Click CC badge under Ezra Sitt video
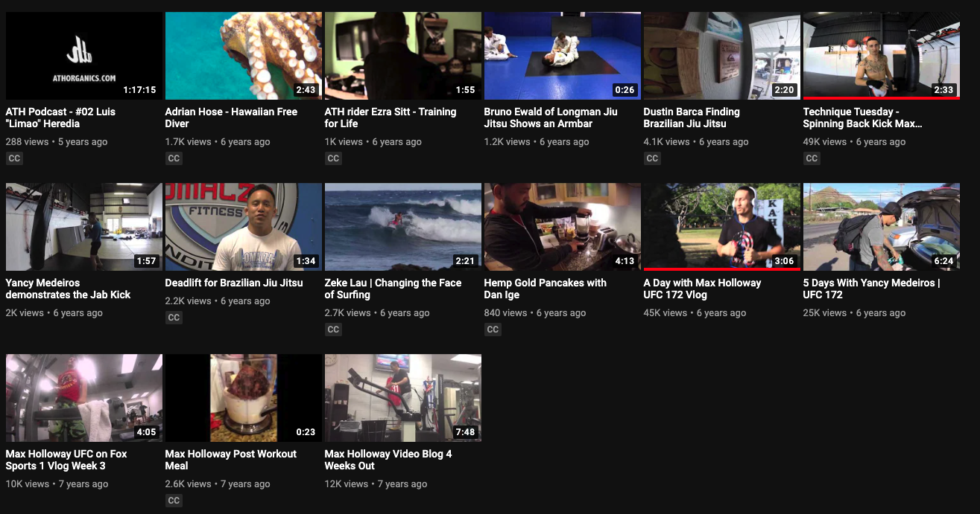Screen dimensions: 980x514 pyautogui.click(x=333, y=158)
